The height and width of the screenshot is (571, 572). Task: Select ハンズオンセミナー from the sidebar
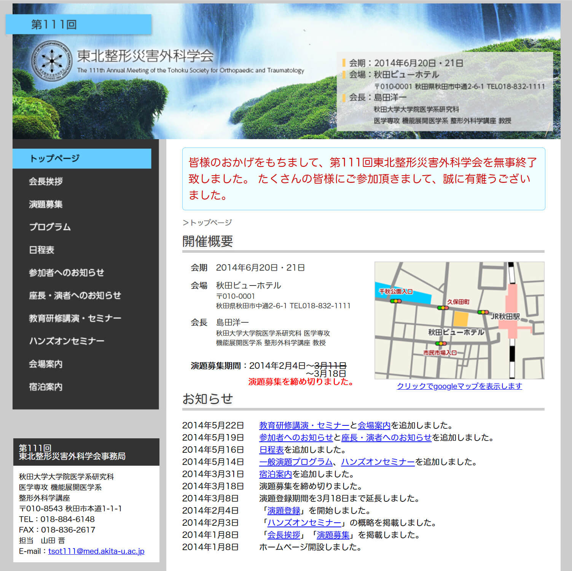[67, 341]
